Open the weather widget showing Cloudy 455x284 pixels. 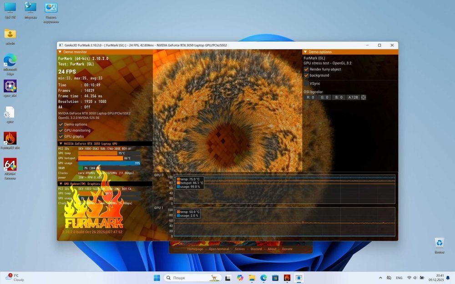click(x=15, y=278)
